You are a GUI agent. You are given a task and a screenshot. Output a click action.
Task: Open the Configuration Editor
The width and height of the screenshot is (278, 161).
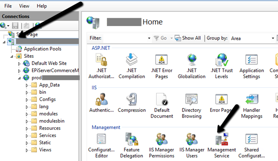pyautogui.click(x=101, y=145)
